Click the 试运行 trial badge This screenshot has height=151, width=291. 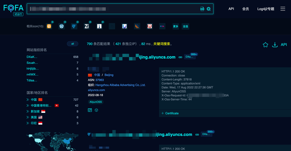[x=18, y=14]
